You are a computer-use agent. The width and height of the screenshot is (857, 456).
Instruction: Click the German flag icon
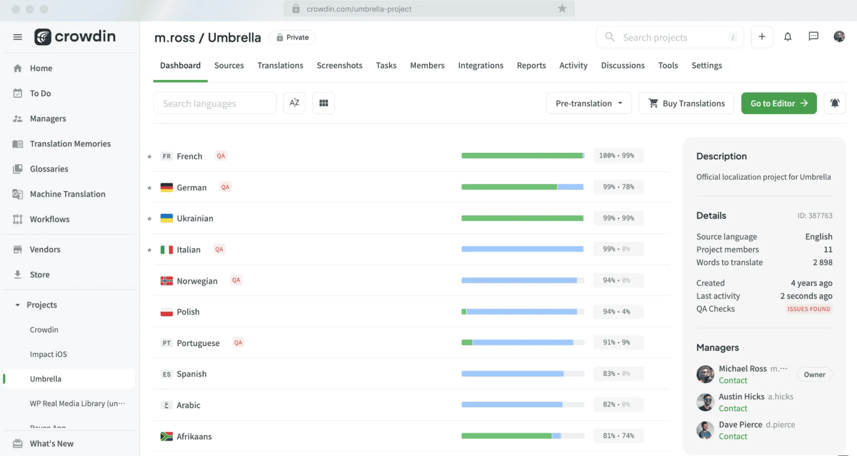[167, 187]
